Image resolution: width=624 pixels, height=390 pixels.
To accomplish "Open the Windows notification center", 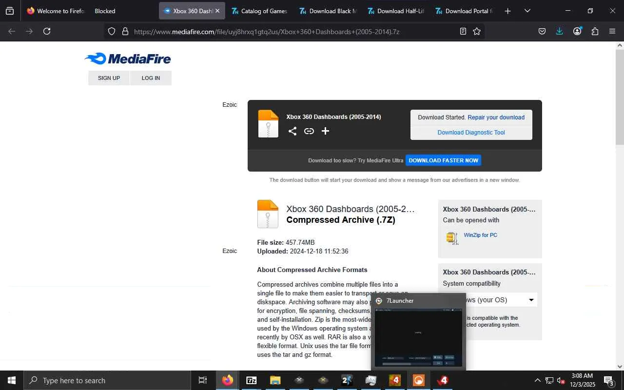I will tap(609, 380).
